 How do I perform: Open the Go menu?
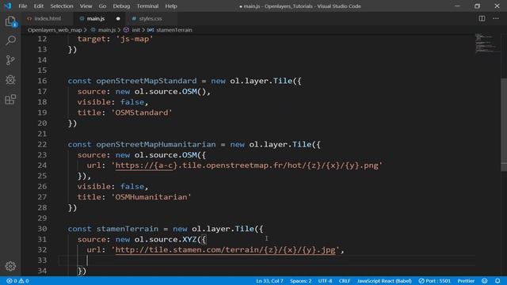(102, 6)
